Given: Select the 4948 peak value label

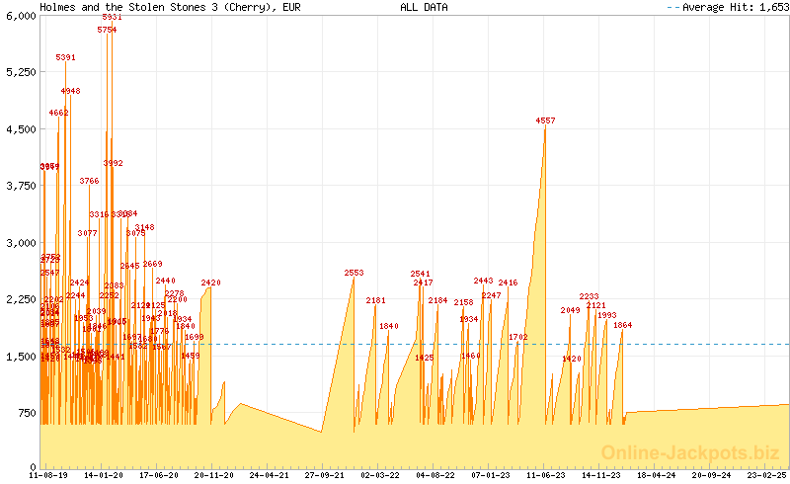Looking at the screenshot, I should tap(70, 91).
